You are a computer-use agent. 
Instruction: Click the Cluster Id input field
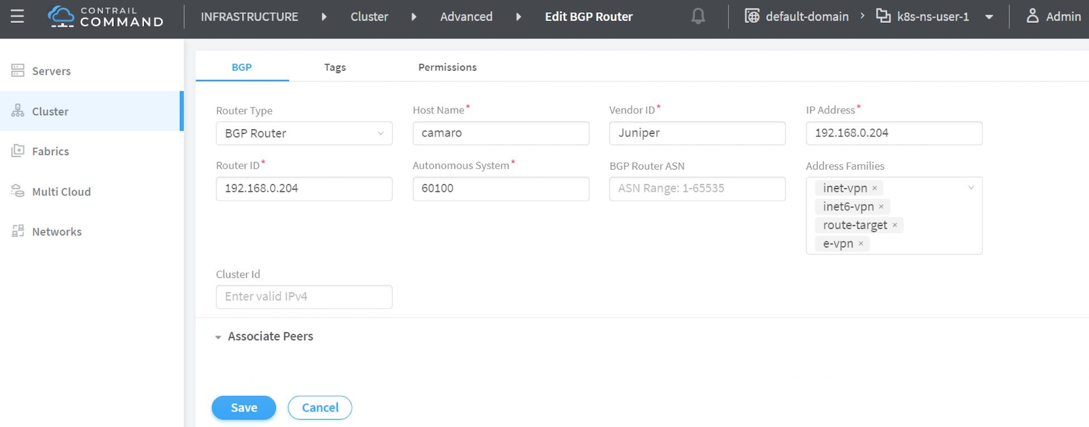[304, 297]
